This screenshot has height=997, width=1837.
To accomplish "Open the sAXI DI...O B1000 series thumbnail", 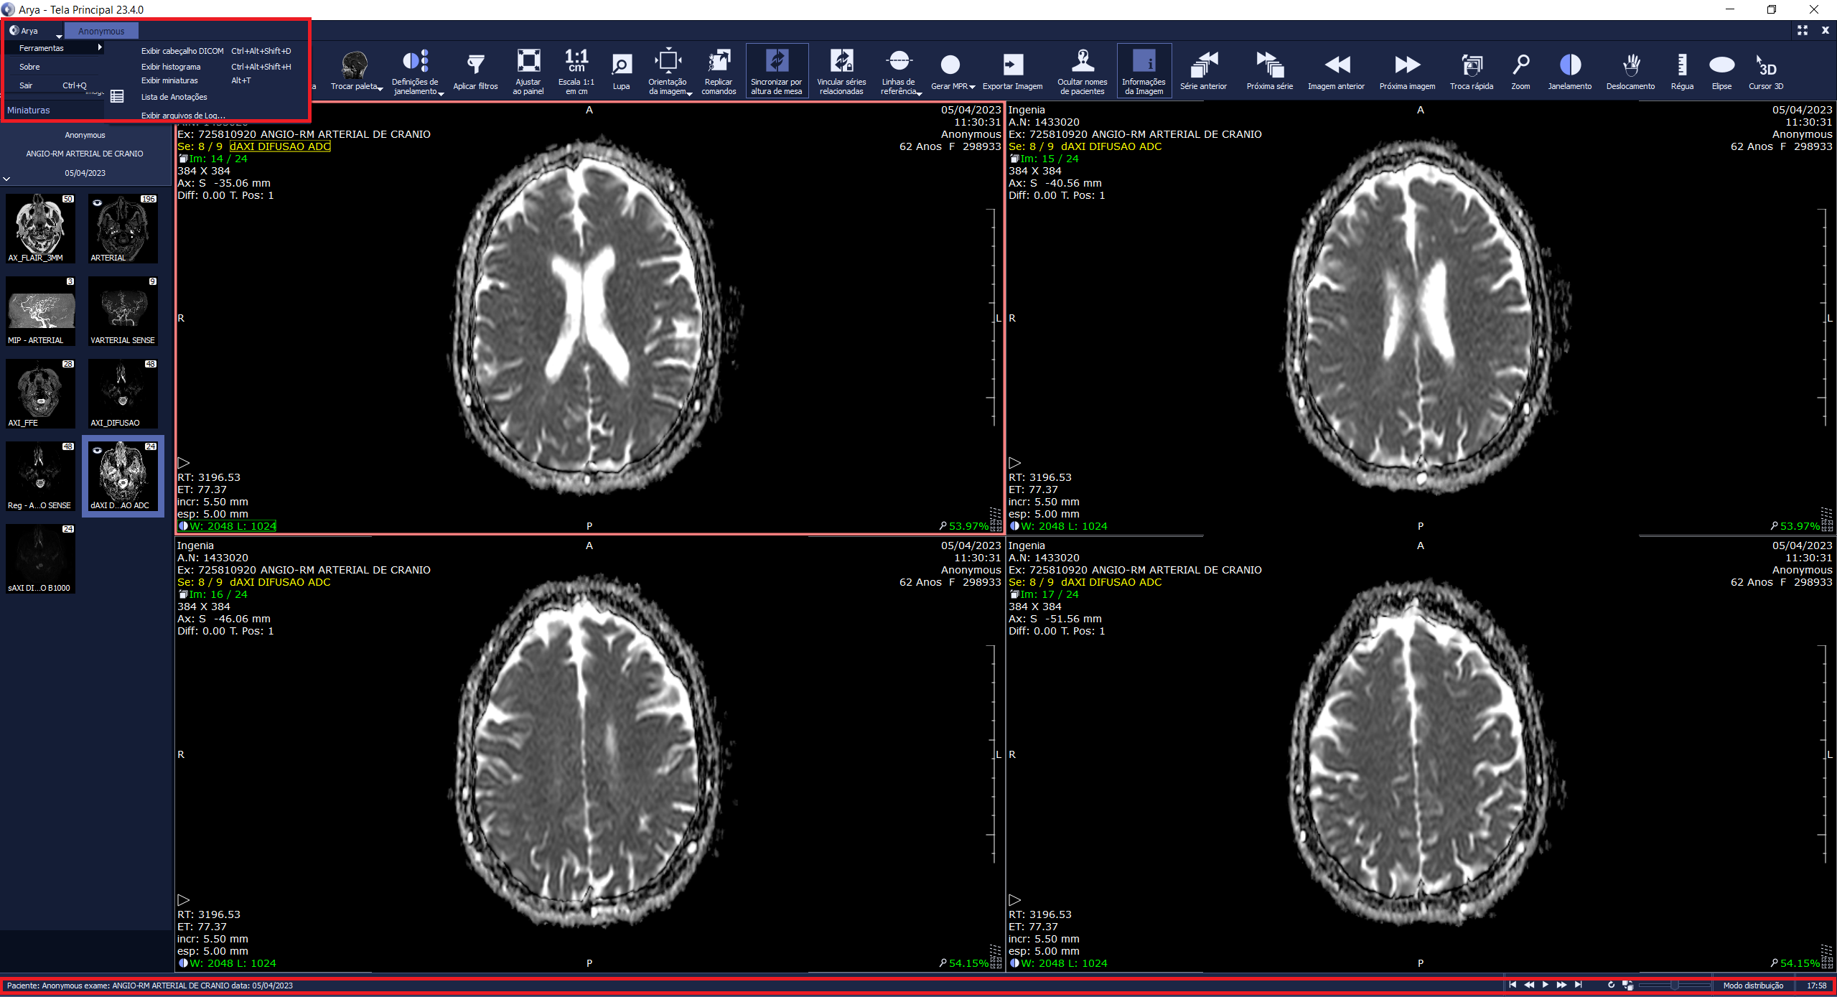I will coord(41,558).
